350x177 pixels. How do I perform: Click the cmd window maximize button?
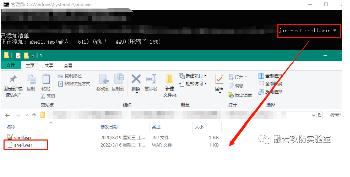326,4
